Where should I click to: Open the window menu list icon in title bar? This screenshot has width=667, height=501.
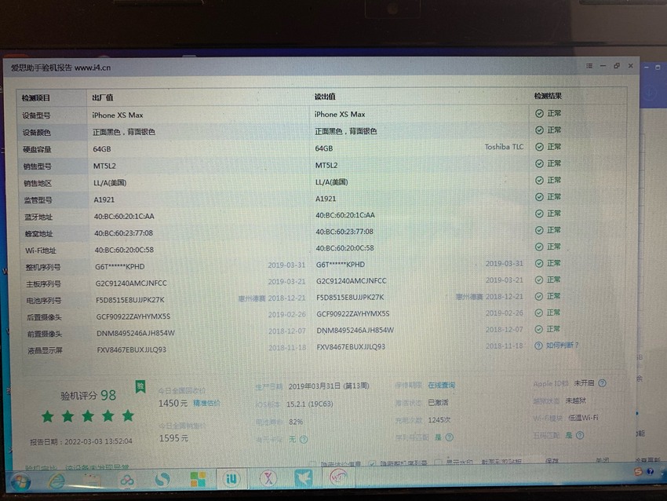[589, 66]
